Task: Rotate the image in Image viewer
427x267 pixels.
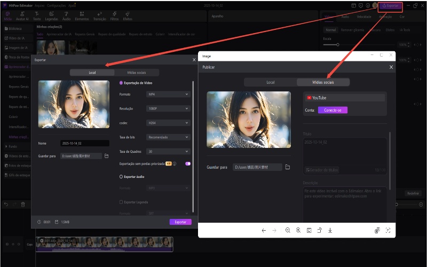Action: (319, 230)
